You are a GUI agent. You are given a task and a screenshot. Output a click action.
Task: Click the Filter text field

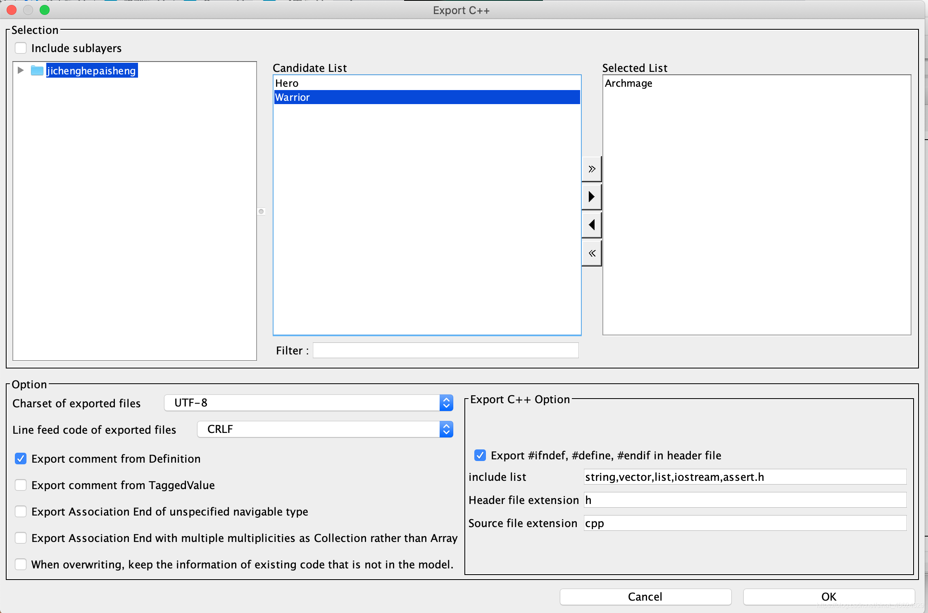point(445,351)
